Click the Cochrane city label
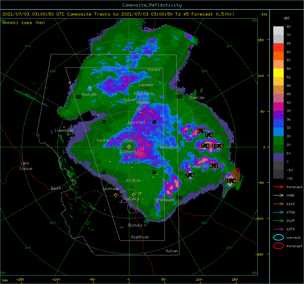The image size is (304, 284). [110, 189]
